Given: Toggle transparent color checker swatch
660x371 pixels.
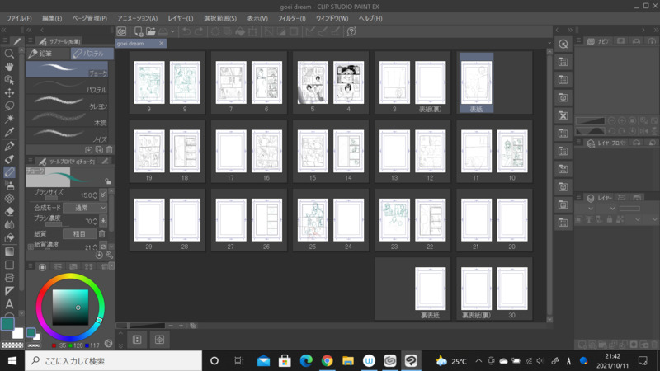Looking at the screenshot, I should pyautogui.click(x=12, y=345).
